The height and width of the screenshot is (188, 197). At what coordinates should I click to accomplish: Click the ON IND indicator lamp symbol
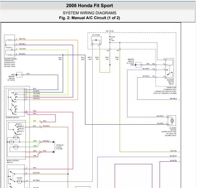point(20,182)
